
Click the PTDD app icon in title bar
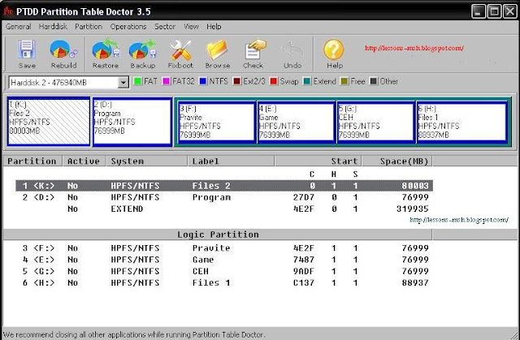(8, 11)
